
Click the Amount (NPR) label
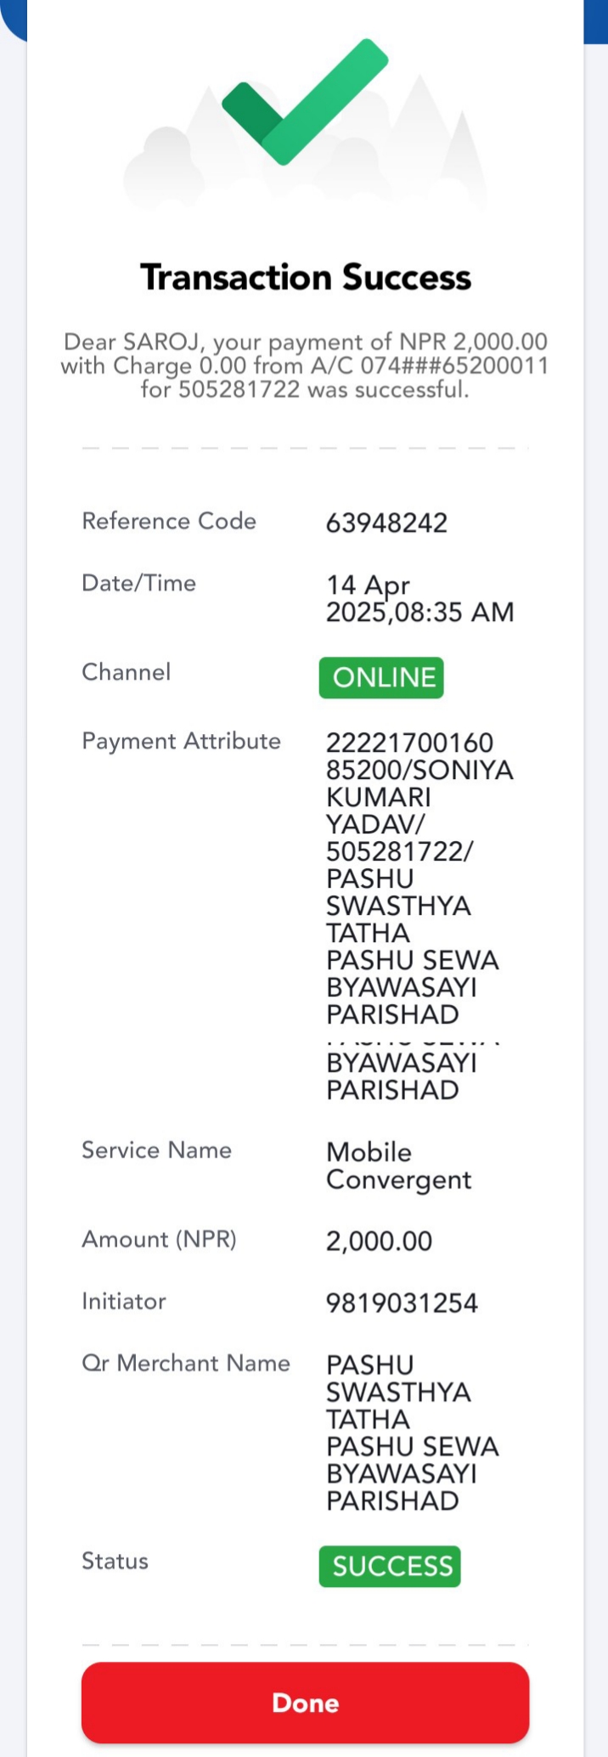[x=159, y=1239]
